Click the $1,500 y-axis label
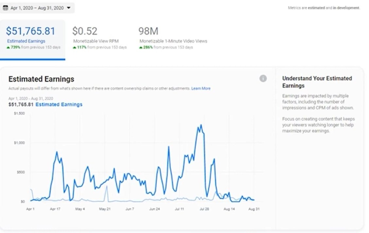 coord(19,113)
